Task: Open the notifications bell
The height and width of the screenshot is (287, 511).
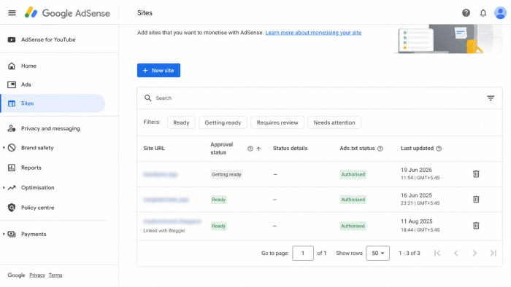Action: click(483, 13)
